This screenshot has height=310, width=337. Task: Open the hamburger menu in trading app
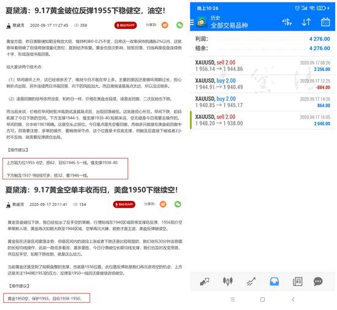tap(192, 22)
